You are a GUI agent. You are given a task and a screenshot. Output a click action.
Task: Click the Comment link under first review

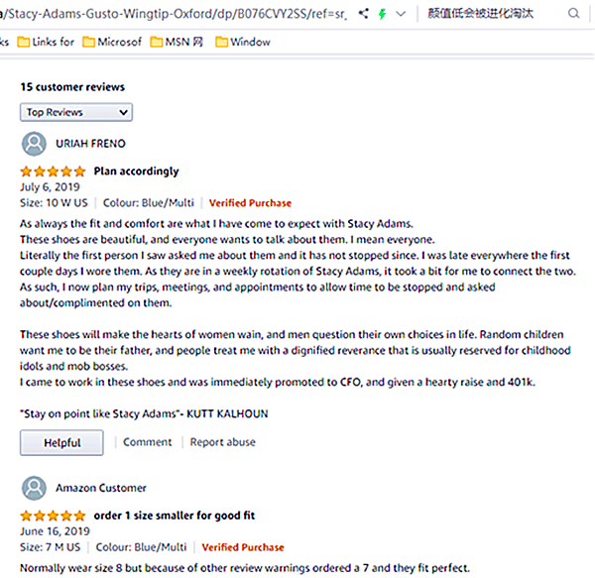(148, 442)
